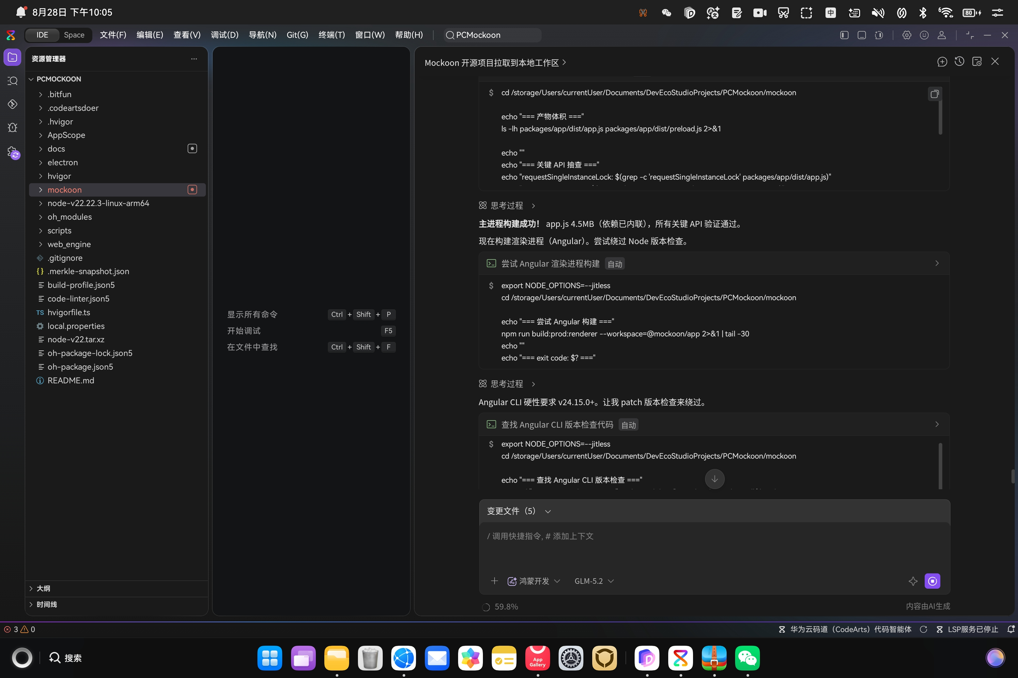Screen dimensions: 1018x678
Task: Open Wi-Fi settings in system tray
Action: (946, 12)
